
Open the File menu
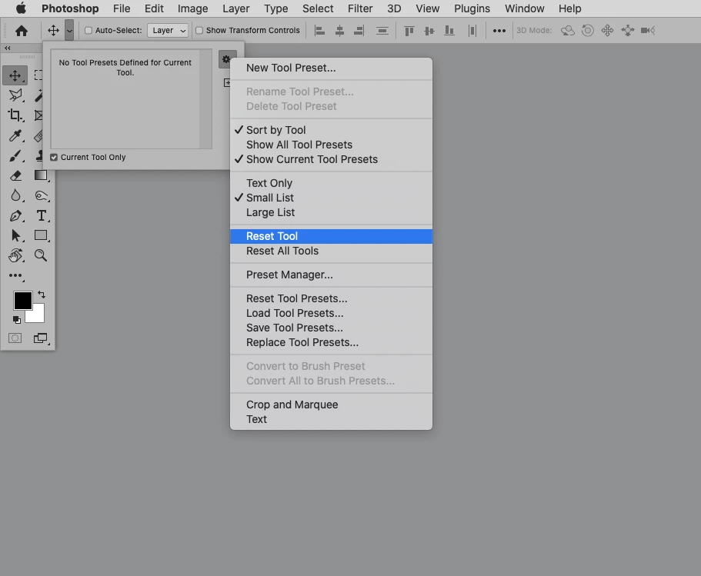click(121, 8)
